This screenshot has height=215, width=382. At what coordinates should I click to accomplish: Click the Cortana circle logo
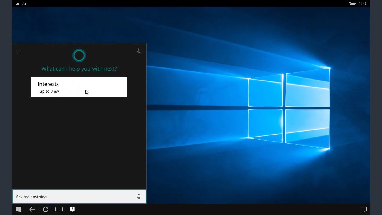click(x=79, y=55)
